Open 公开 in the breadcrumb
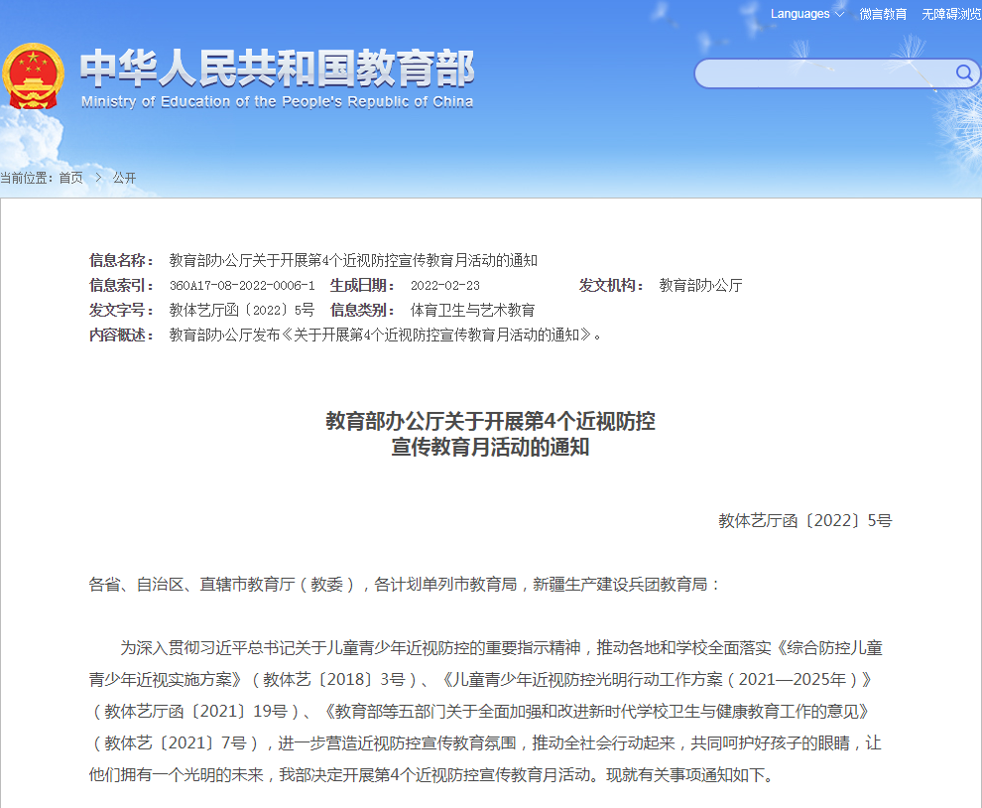 click(124, 178)
